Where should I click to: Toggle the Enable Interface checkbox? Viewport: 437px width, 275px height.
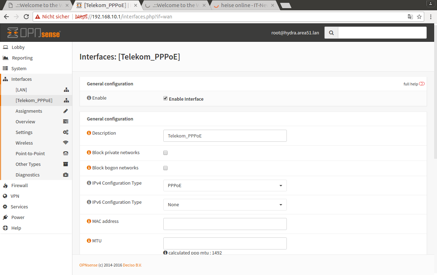pos(165,99)
